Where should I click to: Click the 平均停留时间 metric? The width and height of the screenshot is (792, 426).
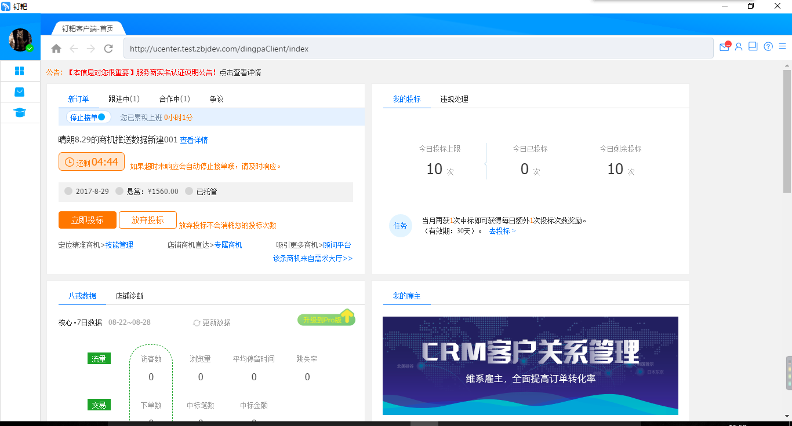[x=254, y=368]
